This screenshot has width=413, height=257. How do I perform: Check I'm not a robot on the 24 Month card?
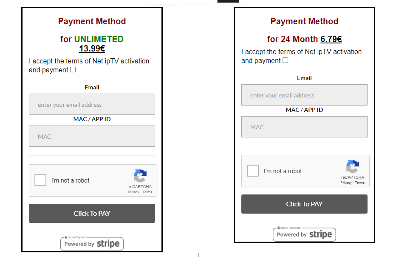tap(253, 170)
